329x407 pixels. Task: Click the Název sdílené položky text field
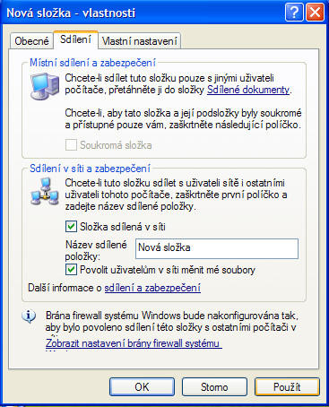[217, 248]
